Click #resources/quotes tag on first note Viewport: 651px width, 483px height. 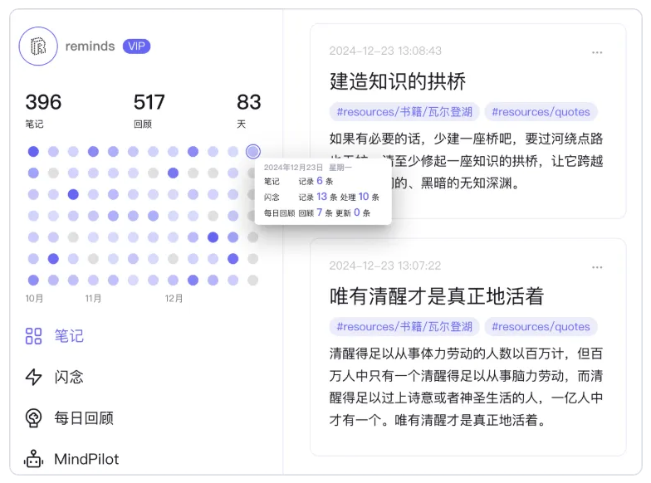coord(541,112)
